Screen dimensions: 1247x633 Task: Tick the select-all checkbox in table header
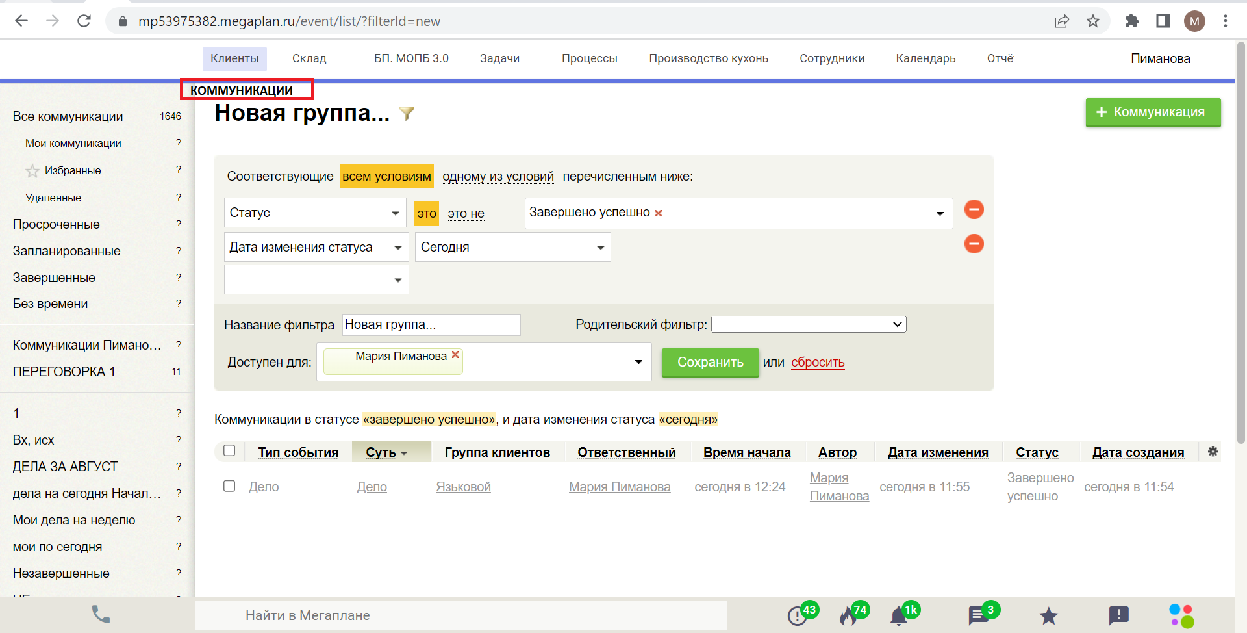[229, 450]
